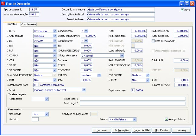196x136 pixels.
Task: Select the Impostos tab
Action: (11, 24)
